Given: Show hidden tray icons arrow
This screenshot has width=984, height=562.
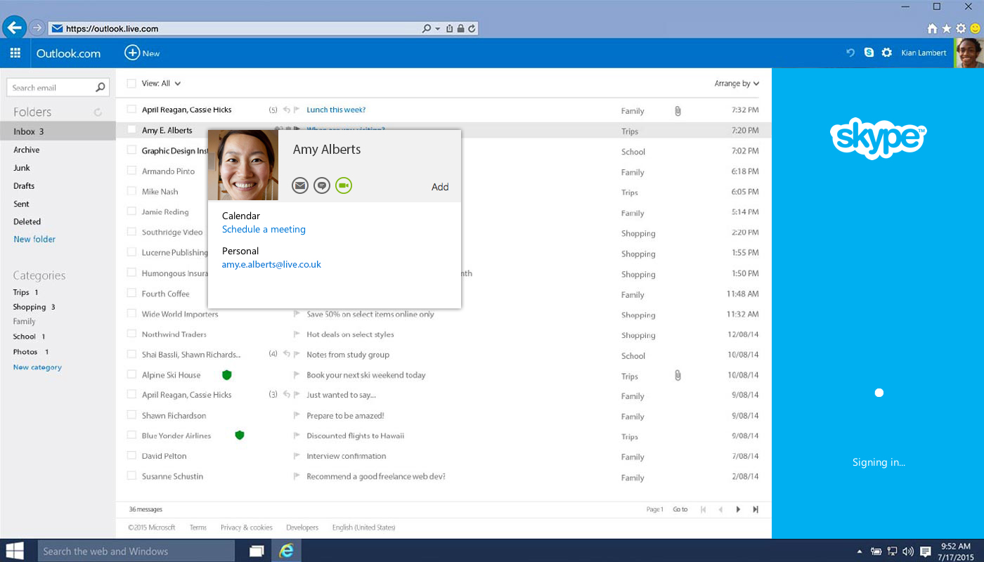Looking at the screenshot, I should (x=859, y=551).
